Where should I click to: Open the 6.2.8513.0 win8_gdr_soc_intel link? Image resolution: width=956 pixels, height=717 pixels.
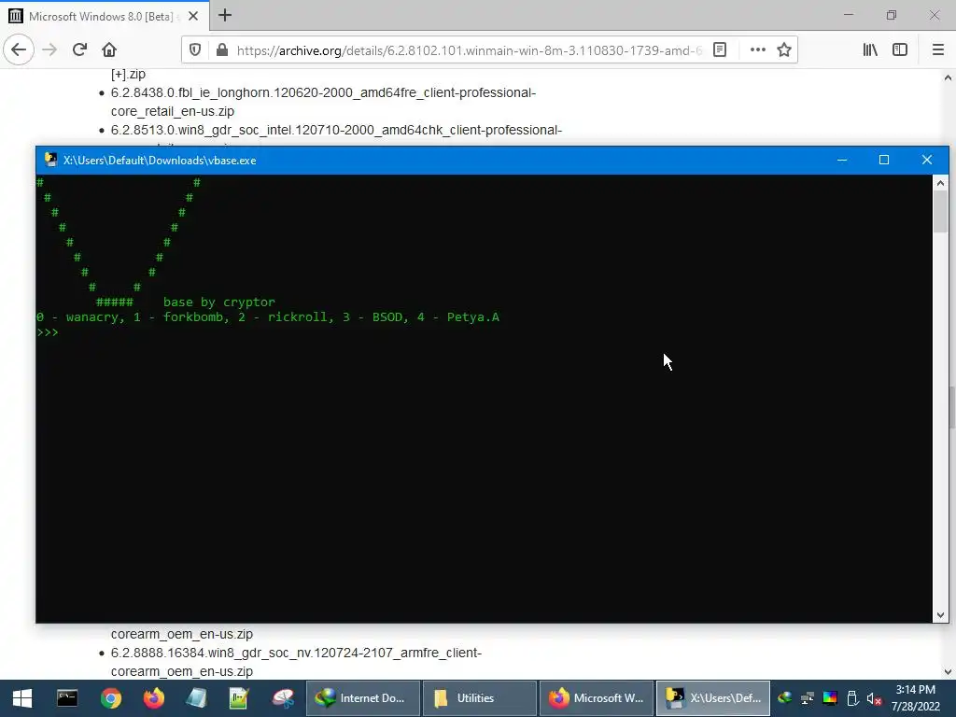336,130
